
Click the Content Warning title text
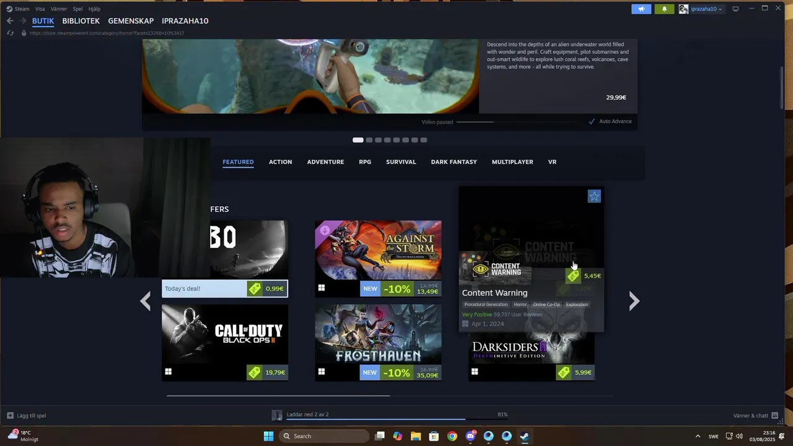[495, 293]
